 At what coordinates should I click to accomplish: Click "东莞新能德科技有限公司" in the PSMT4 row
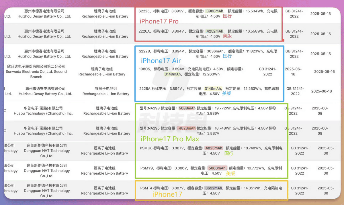tap(47, 185)
